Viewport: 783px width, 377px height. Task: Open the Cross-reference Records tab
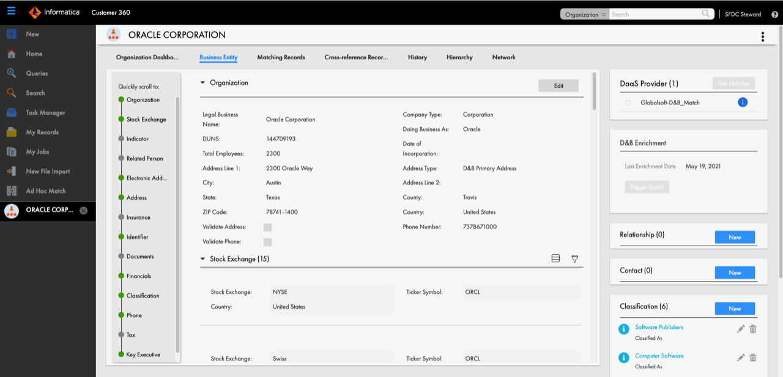(x=356, y=57)
